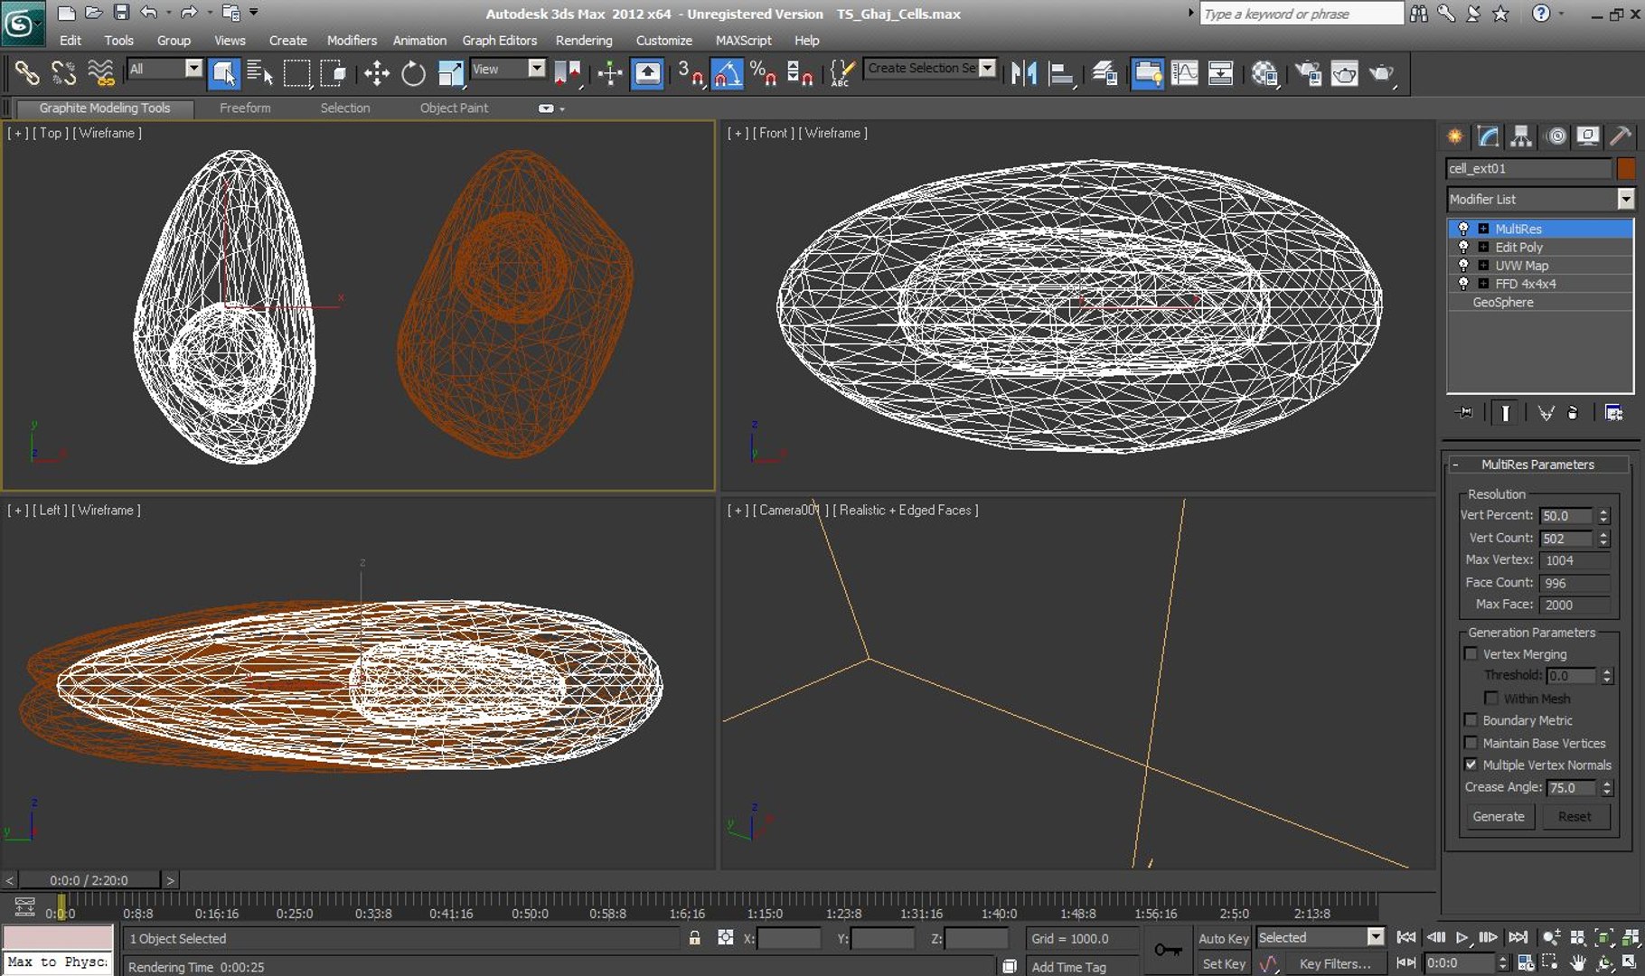Select the Rotate transform tool
The height and width of the screenshot is (976, 1645).
click(x=413, y=73)
